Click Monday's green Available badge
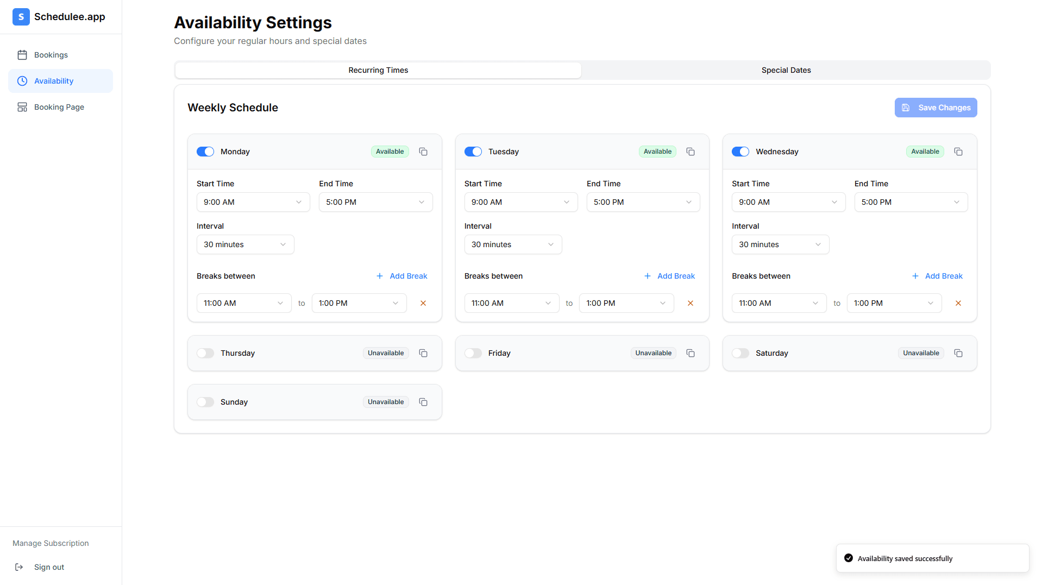The height and width of the screenshot is (585, 1042). point(390,152)
